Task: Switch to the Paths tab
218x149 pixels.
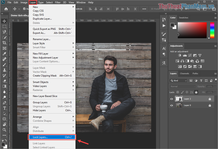Action: (x=195, y=73)
